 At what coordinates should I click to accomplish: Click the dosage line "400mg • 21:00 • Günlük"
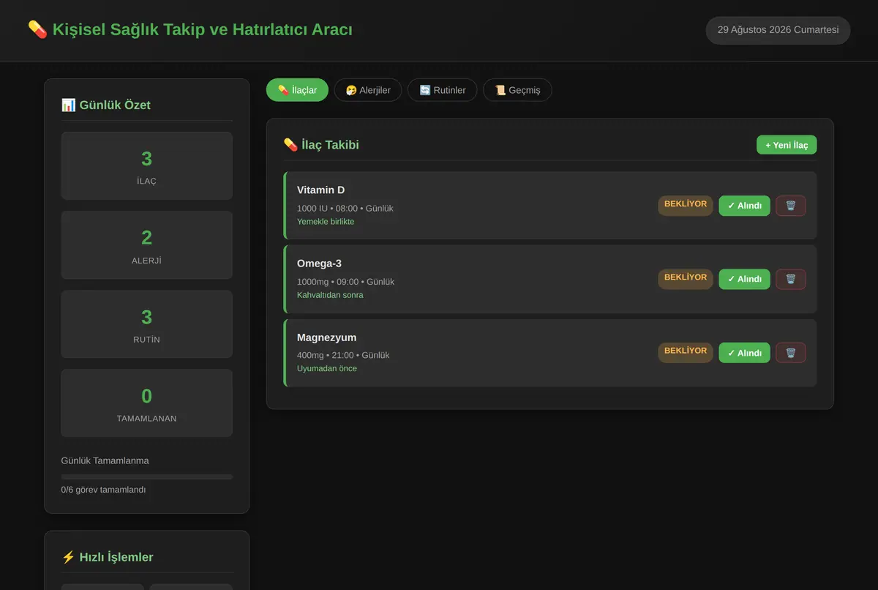[343, 355]
